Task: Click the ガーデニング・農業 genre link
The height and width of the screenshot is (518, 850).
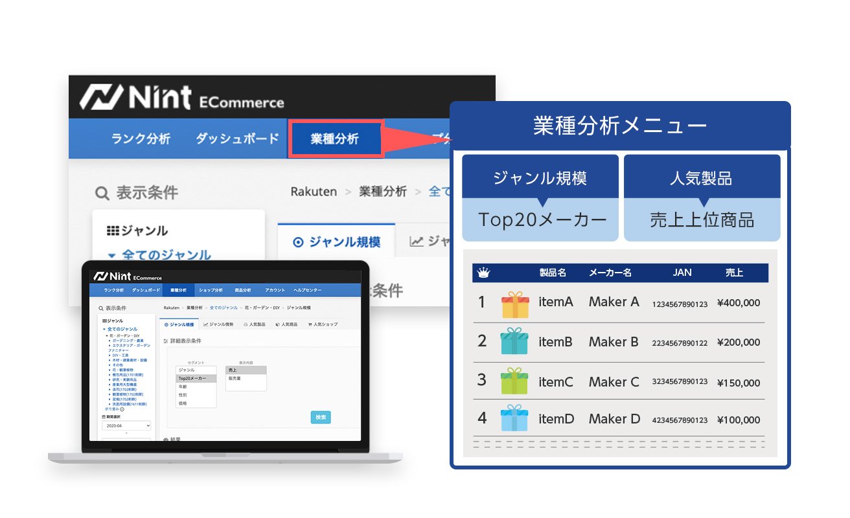Action: tap(127, 341)
